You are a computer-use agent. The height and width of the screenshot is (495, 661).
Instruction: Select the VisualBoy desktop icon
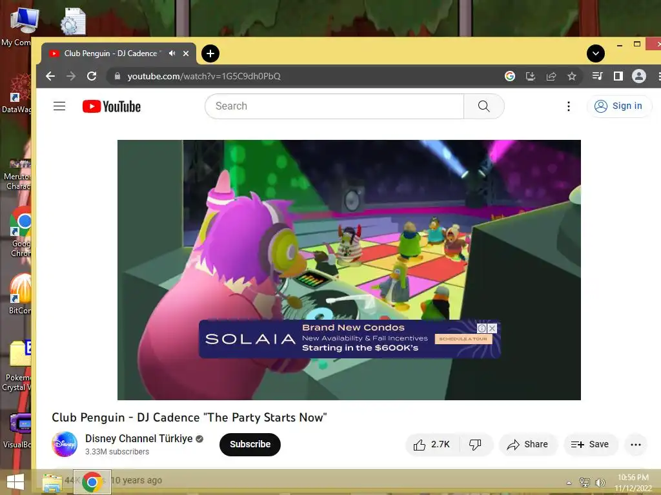pos(17,430)
